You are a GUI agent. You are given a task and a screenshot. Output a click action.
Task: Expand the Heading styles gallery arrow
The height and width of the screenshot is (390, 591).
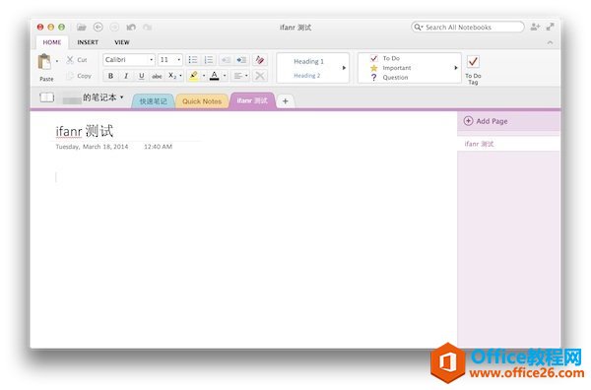tap(344, 68)
